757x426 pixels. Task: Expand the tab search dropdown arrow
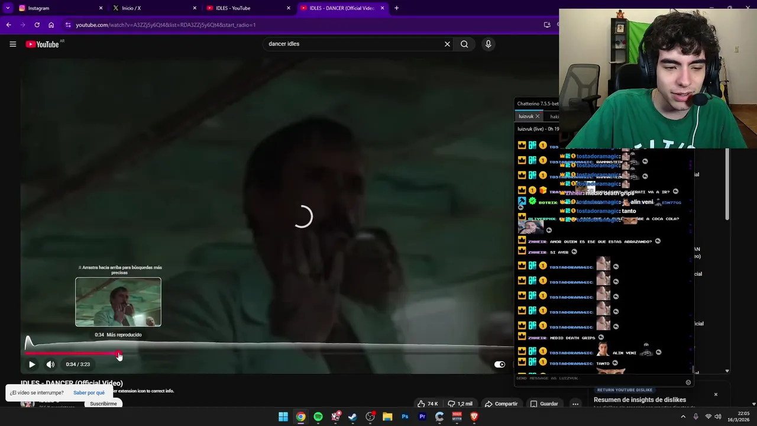(x=8, y=8)
